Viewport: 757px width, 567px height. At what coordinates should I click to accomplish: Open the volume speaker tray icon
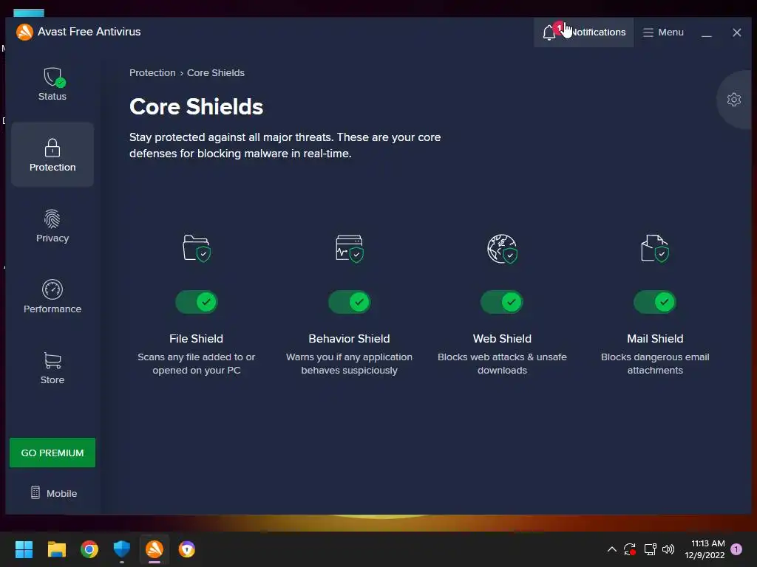(x=668, y=549)
